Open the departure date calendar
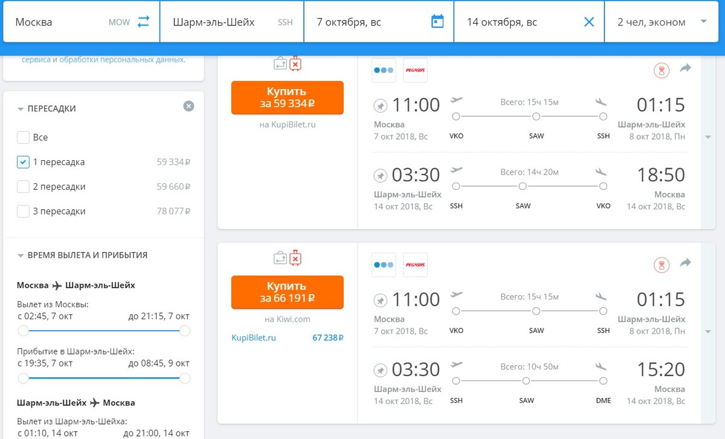 coord(437,22)
